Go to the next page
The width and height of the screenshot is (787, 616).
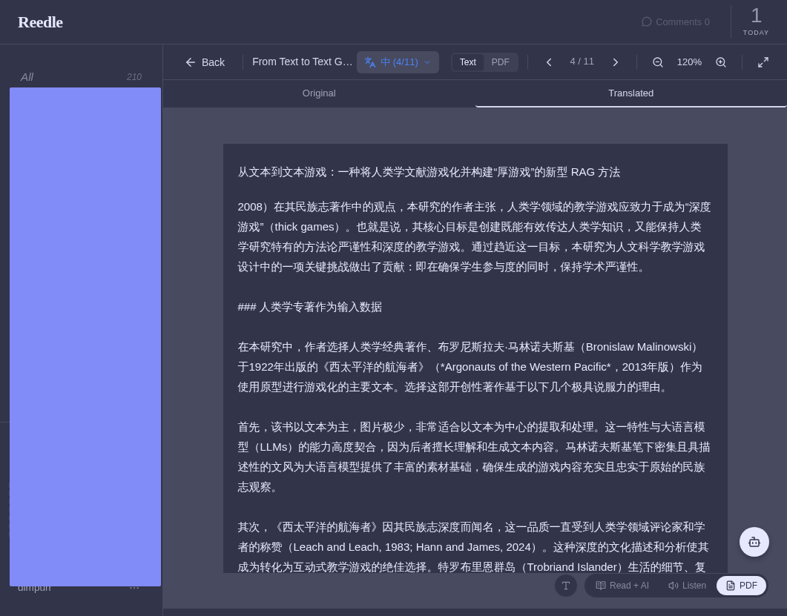tap(615, 62)
